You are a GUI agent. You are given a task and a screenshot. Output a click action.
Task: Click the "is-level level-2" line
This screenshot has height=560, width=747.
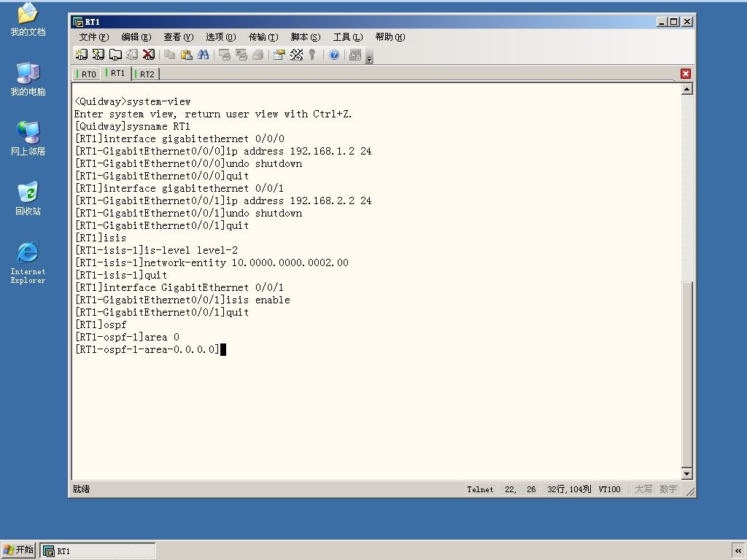(156, 251)
